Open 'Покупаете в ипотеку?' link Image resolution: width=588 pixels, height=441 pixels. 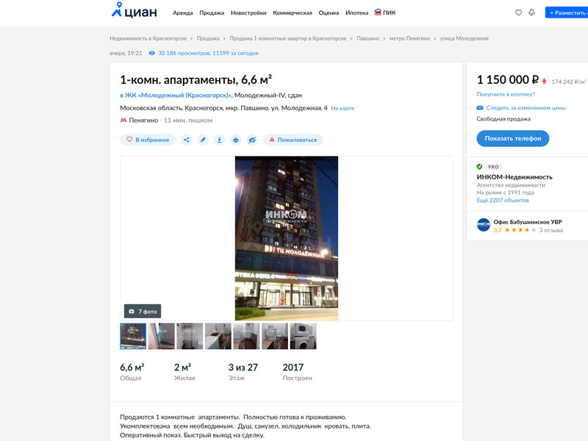506,94
